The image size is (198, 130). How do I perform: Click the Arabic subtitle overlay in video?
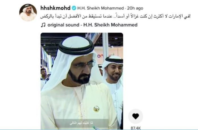(82, 123)
